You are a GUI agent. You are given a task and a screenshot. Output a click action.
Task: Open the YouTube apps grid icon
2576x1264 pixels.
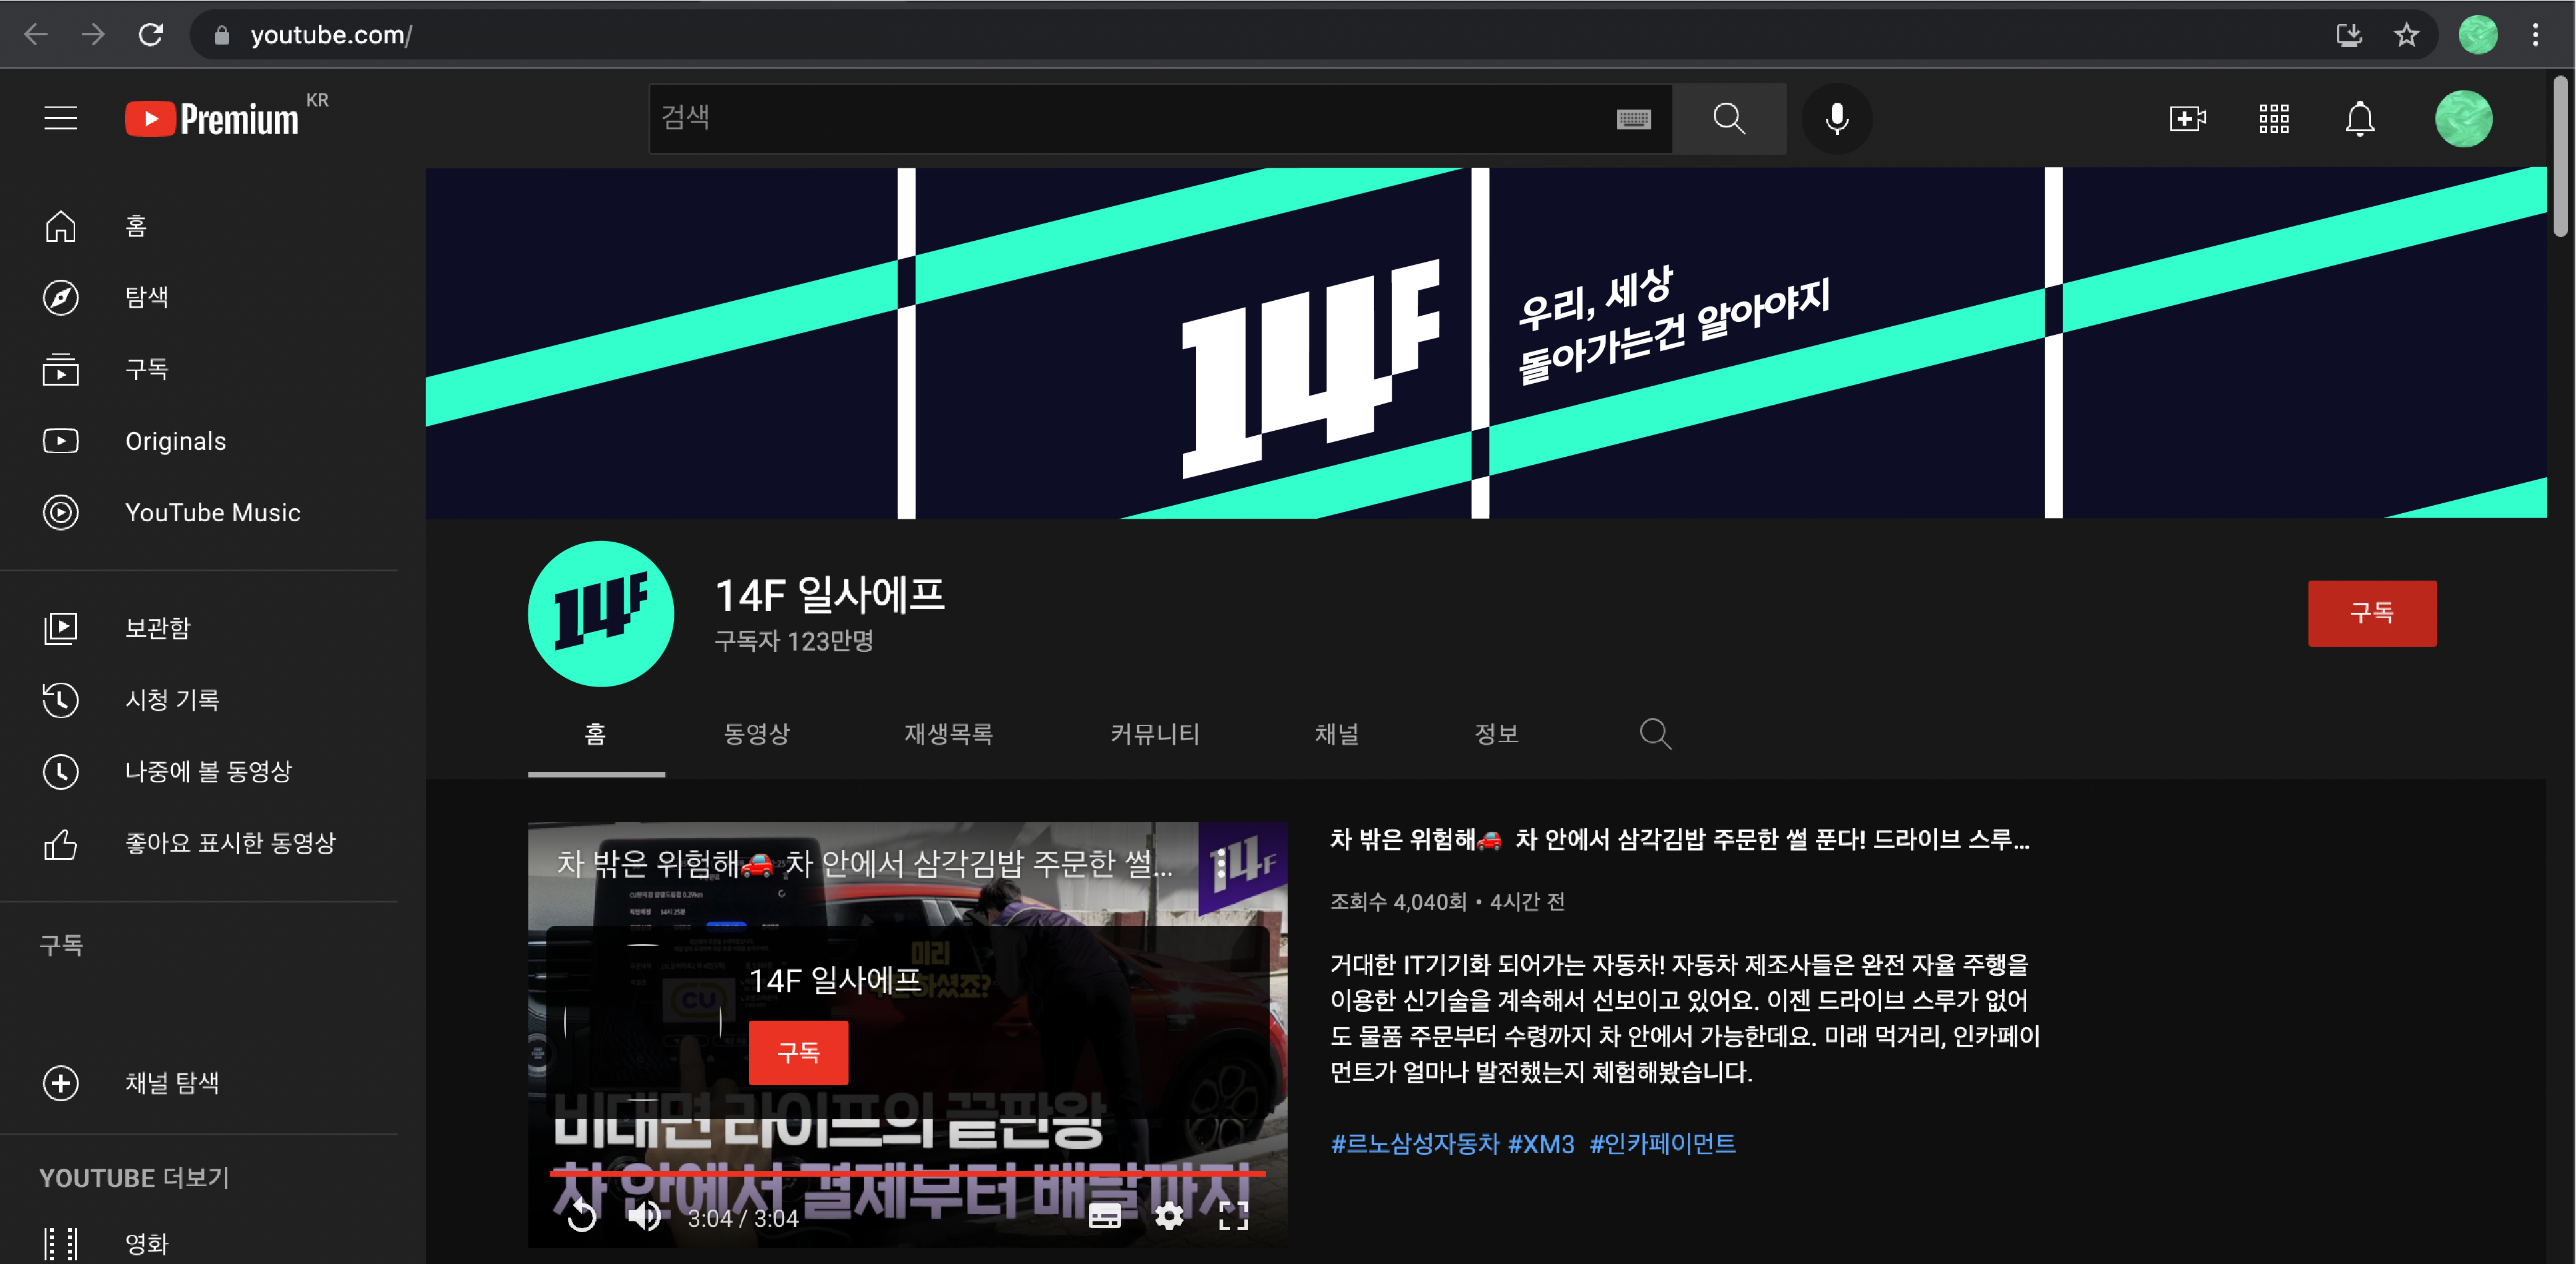[2273, 119]
